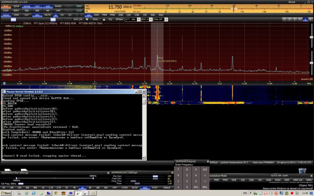Image resolution: width=314 pixels, height=196 pixels.
Task: Click the KPAD keypad button
Action: 6,15
